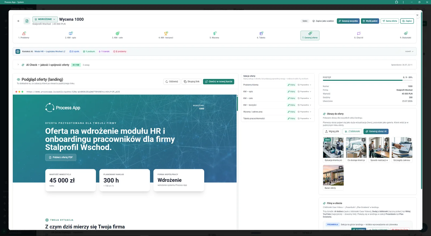Open title bar three-dot menu

pos(403,2)
